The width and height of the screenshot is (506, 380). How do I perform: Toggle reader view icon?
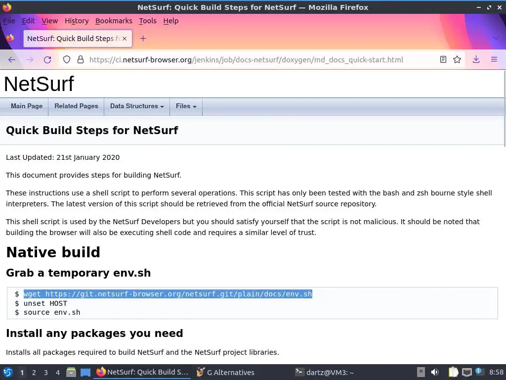pyautogui.click(x=443, y=59)
